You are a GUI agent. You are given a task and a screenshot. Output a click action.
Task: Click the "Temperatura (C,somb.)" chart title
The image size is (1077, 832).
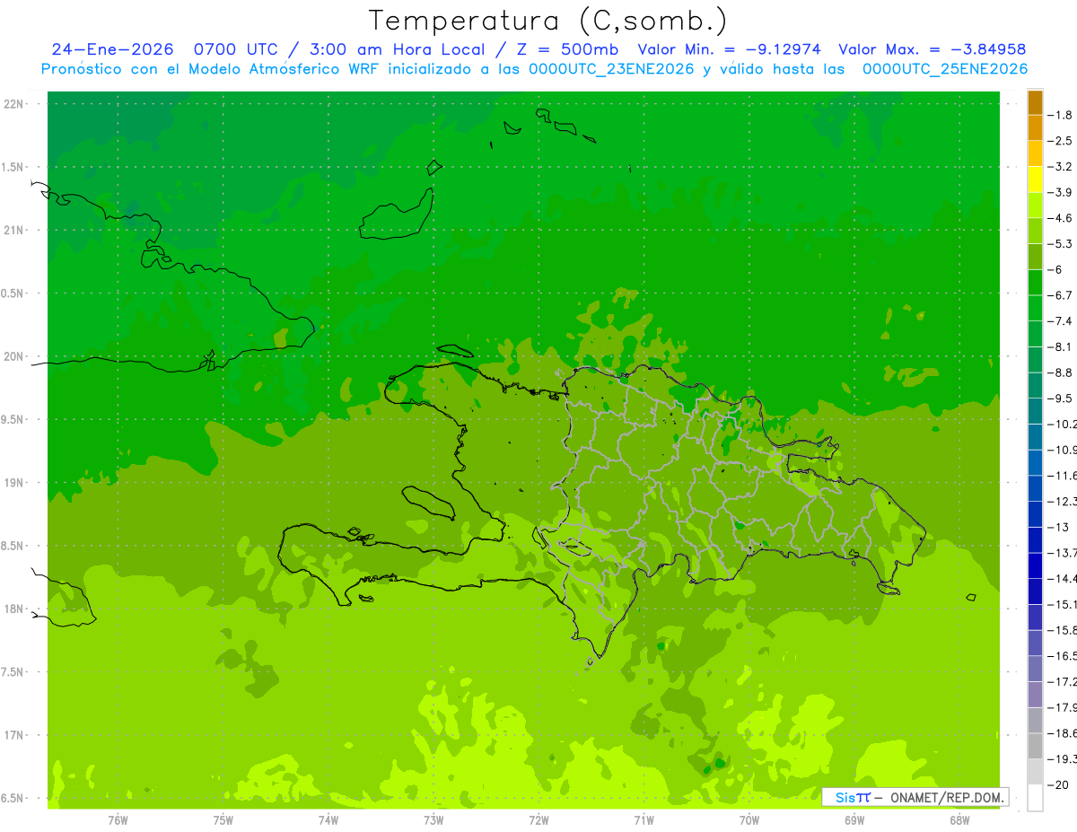coord(548,21)
